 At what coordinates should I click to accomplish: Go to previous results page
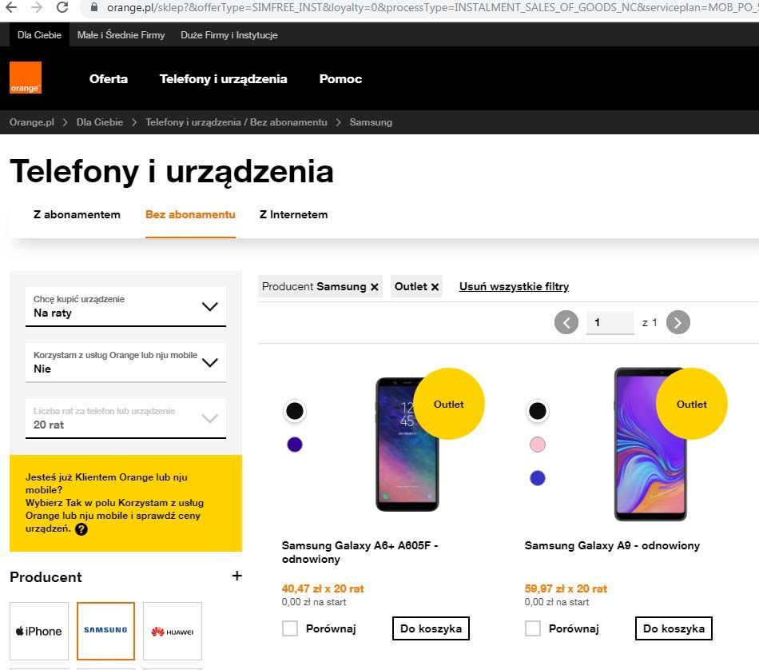point(566,322)
